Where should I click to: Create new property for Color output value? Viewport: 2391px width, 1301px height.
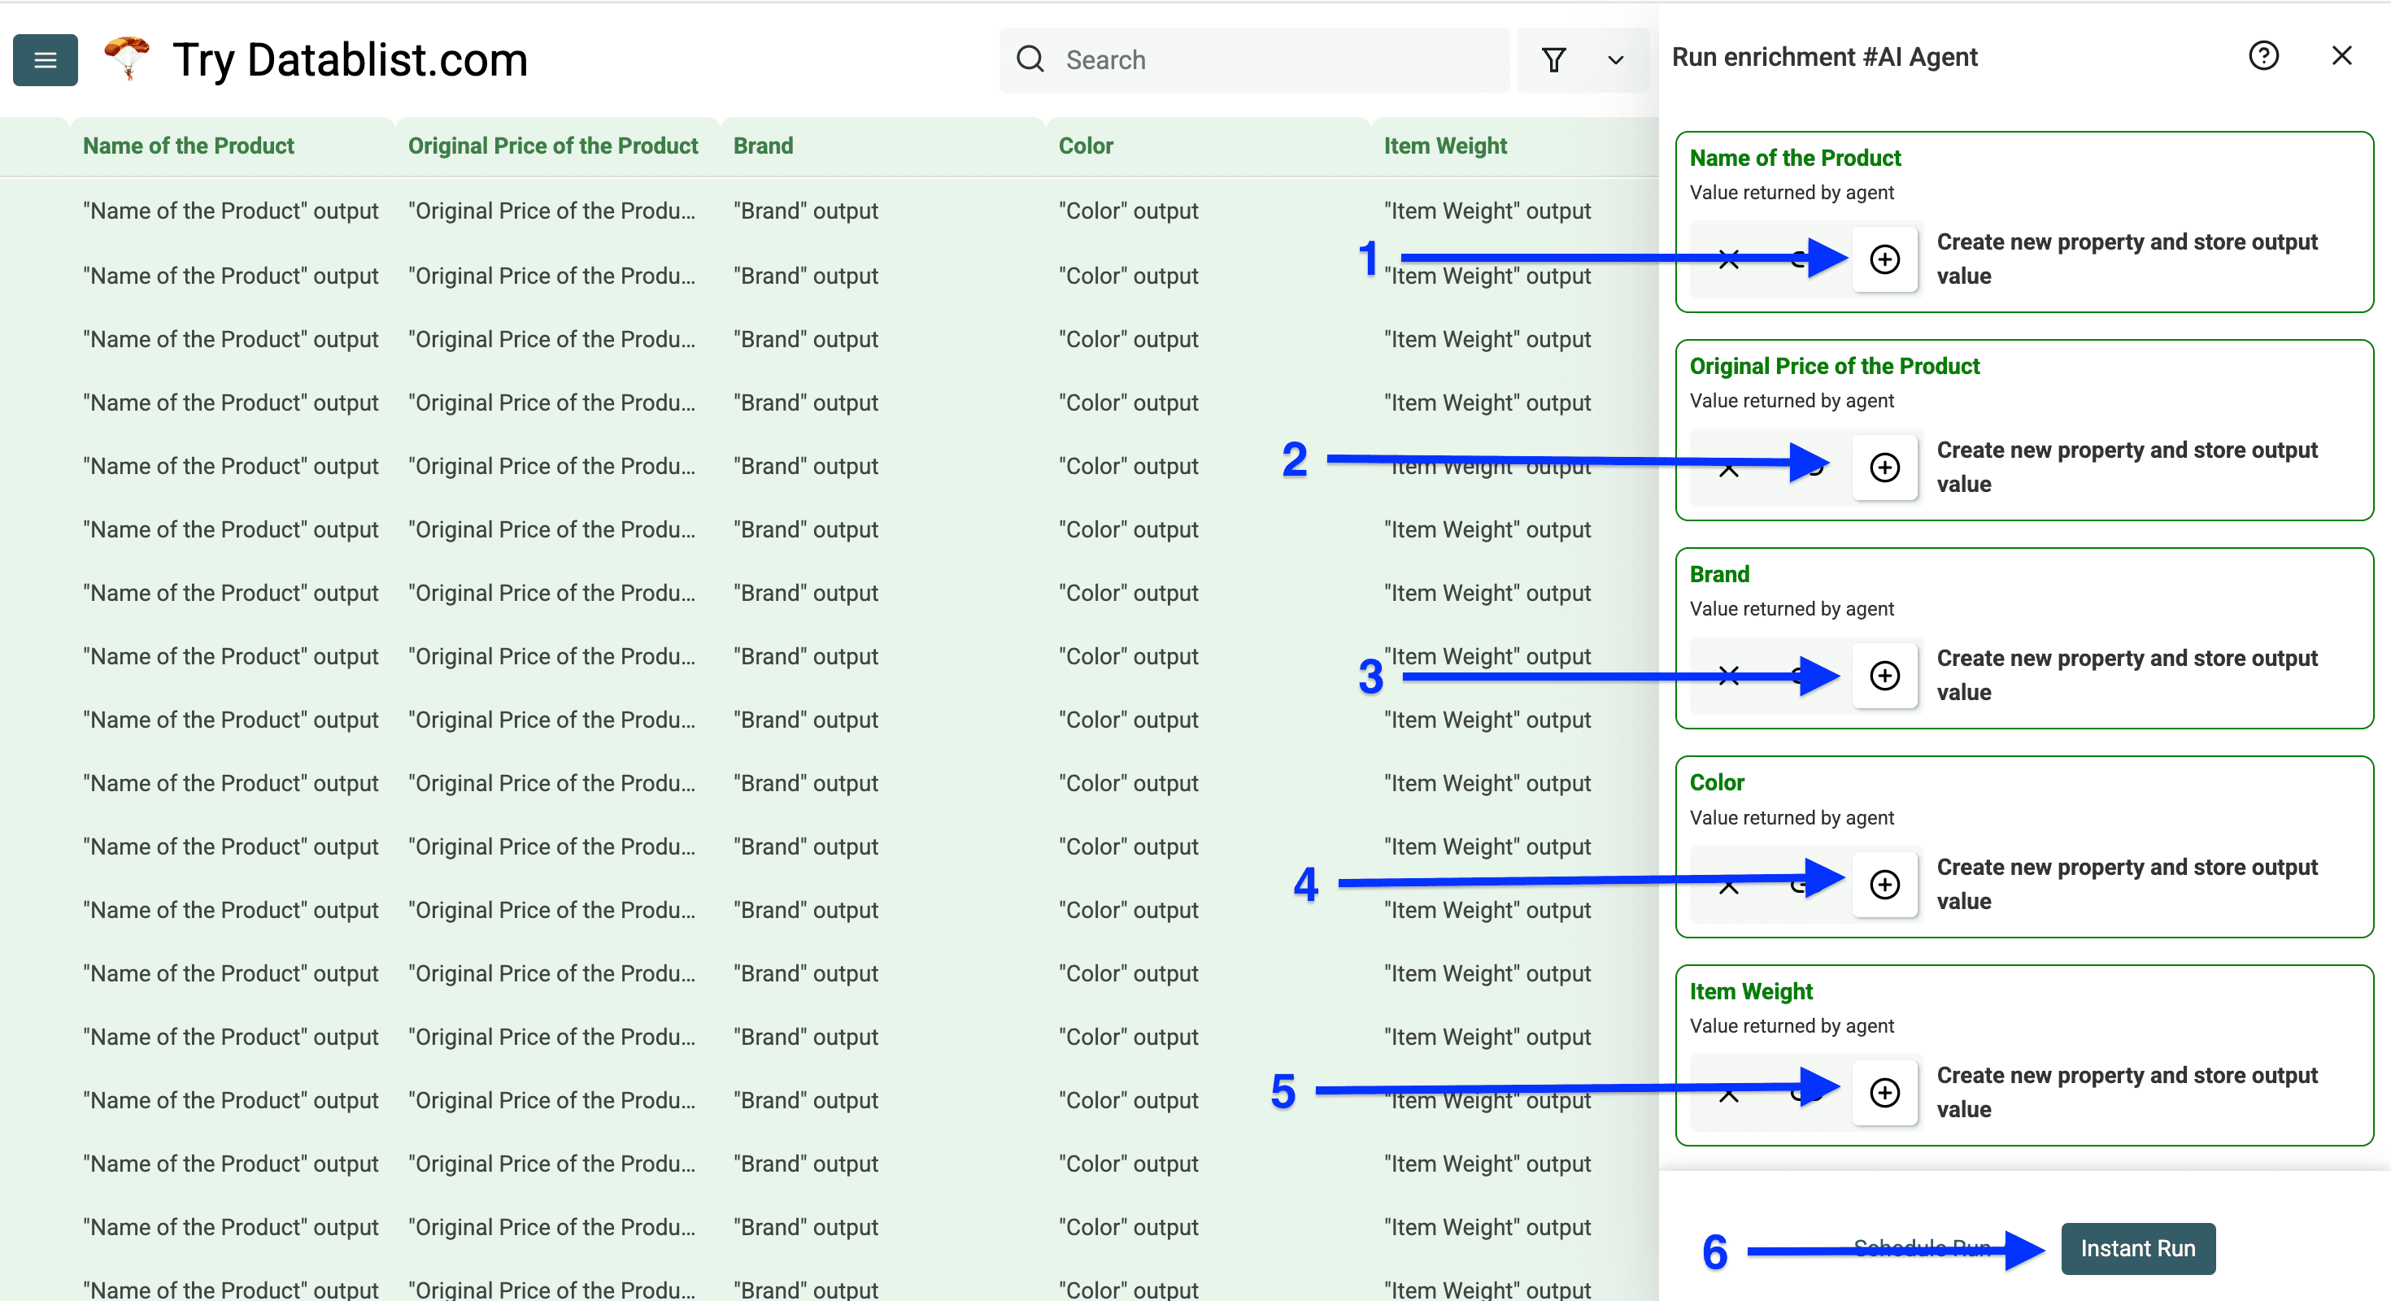pos(1885,885)
